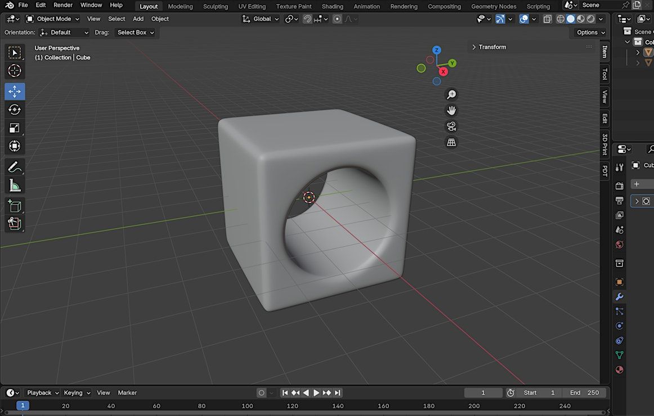Image resolution: width=654 pixels, height=416 pixels.
Task: Click the Options button
Action: click(590, 33)
